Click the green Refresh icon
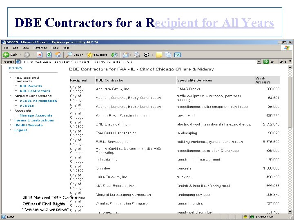 click(x=49, y=55)
